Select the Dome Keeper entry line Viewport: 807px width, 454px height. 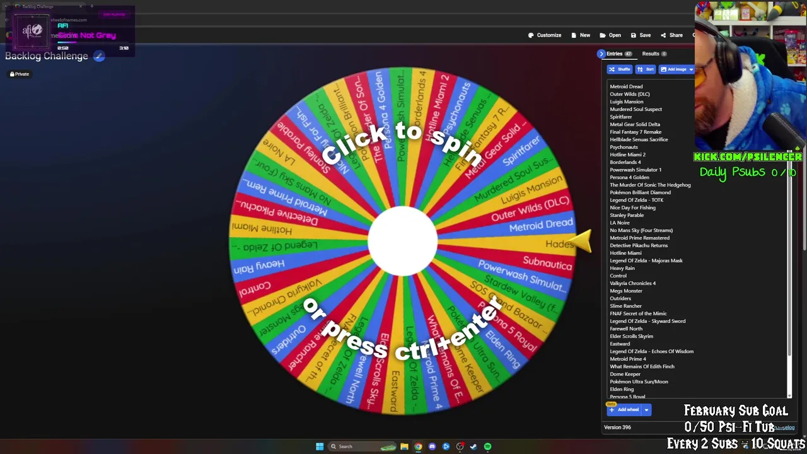click(625, 375)
